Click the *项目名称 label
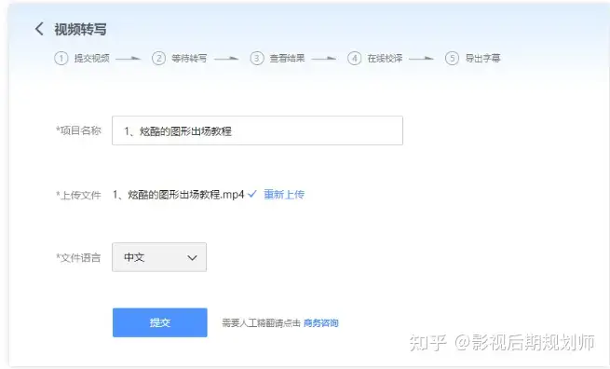The height and width of the screenshot is (369, 610). pos(78,130)
